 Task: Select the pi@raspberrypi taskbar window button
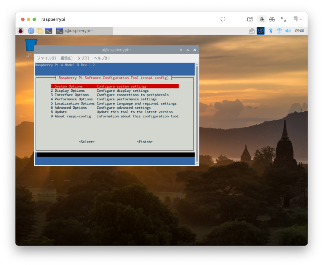84,31
